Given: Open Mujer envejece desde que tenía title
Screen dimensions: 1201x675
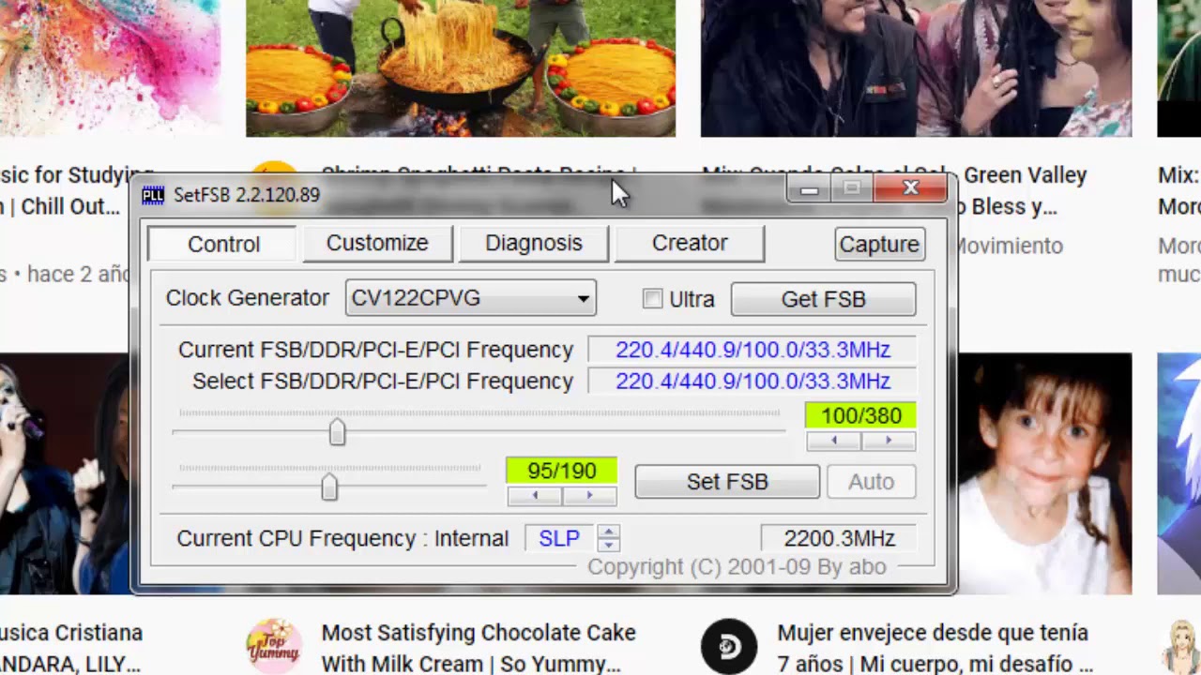Looking at the screenshot, I should click(935, 649).
